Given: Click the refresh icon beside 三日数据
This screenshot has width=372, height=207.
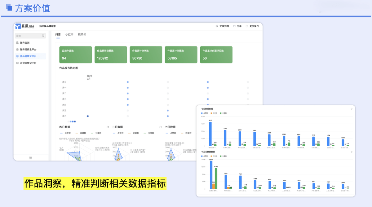Looking at the screenshot, I should pyautogui.click(x=108, y=127).
